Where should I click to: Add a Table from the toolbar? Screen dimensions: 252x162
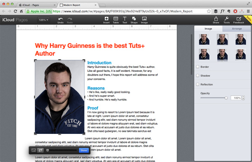pyautogui.click(x=116, y=20)
